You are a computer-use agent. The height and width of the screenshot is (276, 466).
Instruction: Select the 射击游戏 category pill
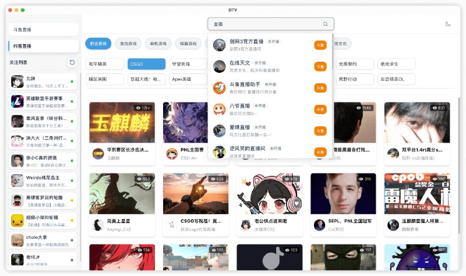point(98,44)
